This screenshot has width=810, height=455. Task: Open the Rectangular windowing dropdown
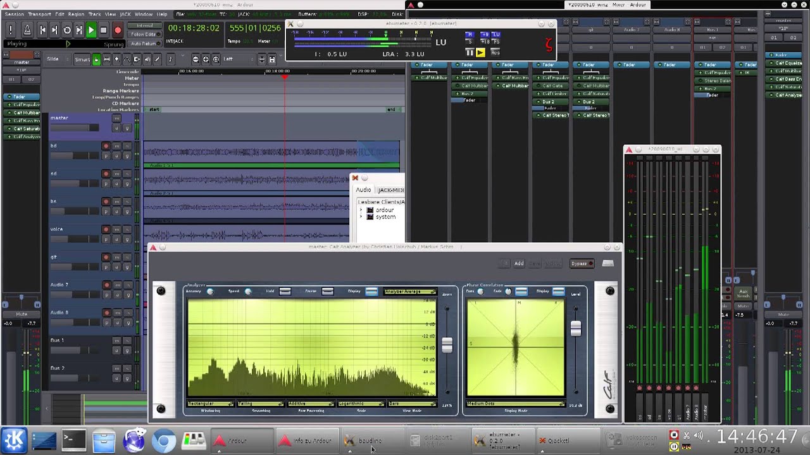tap(211, 404)
